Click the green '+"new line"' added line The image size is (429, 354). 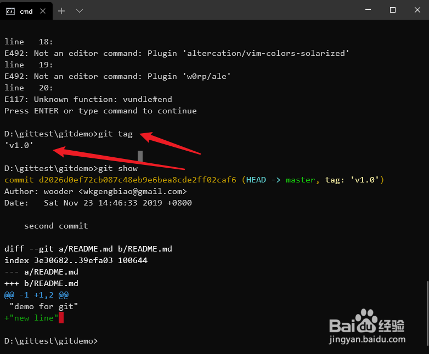click(x=31, y=318)
